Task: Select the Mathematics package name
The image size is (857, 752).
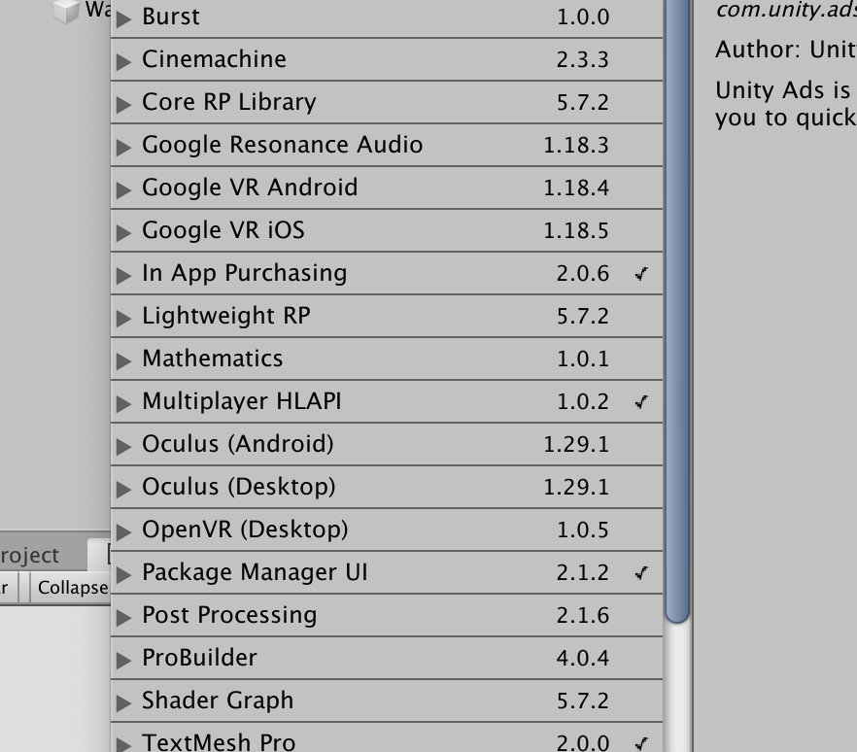Action: pyautogui.click(x=212, y=359)
